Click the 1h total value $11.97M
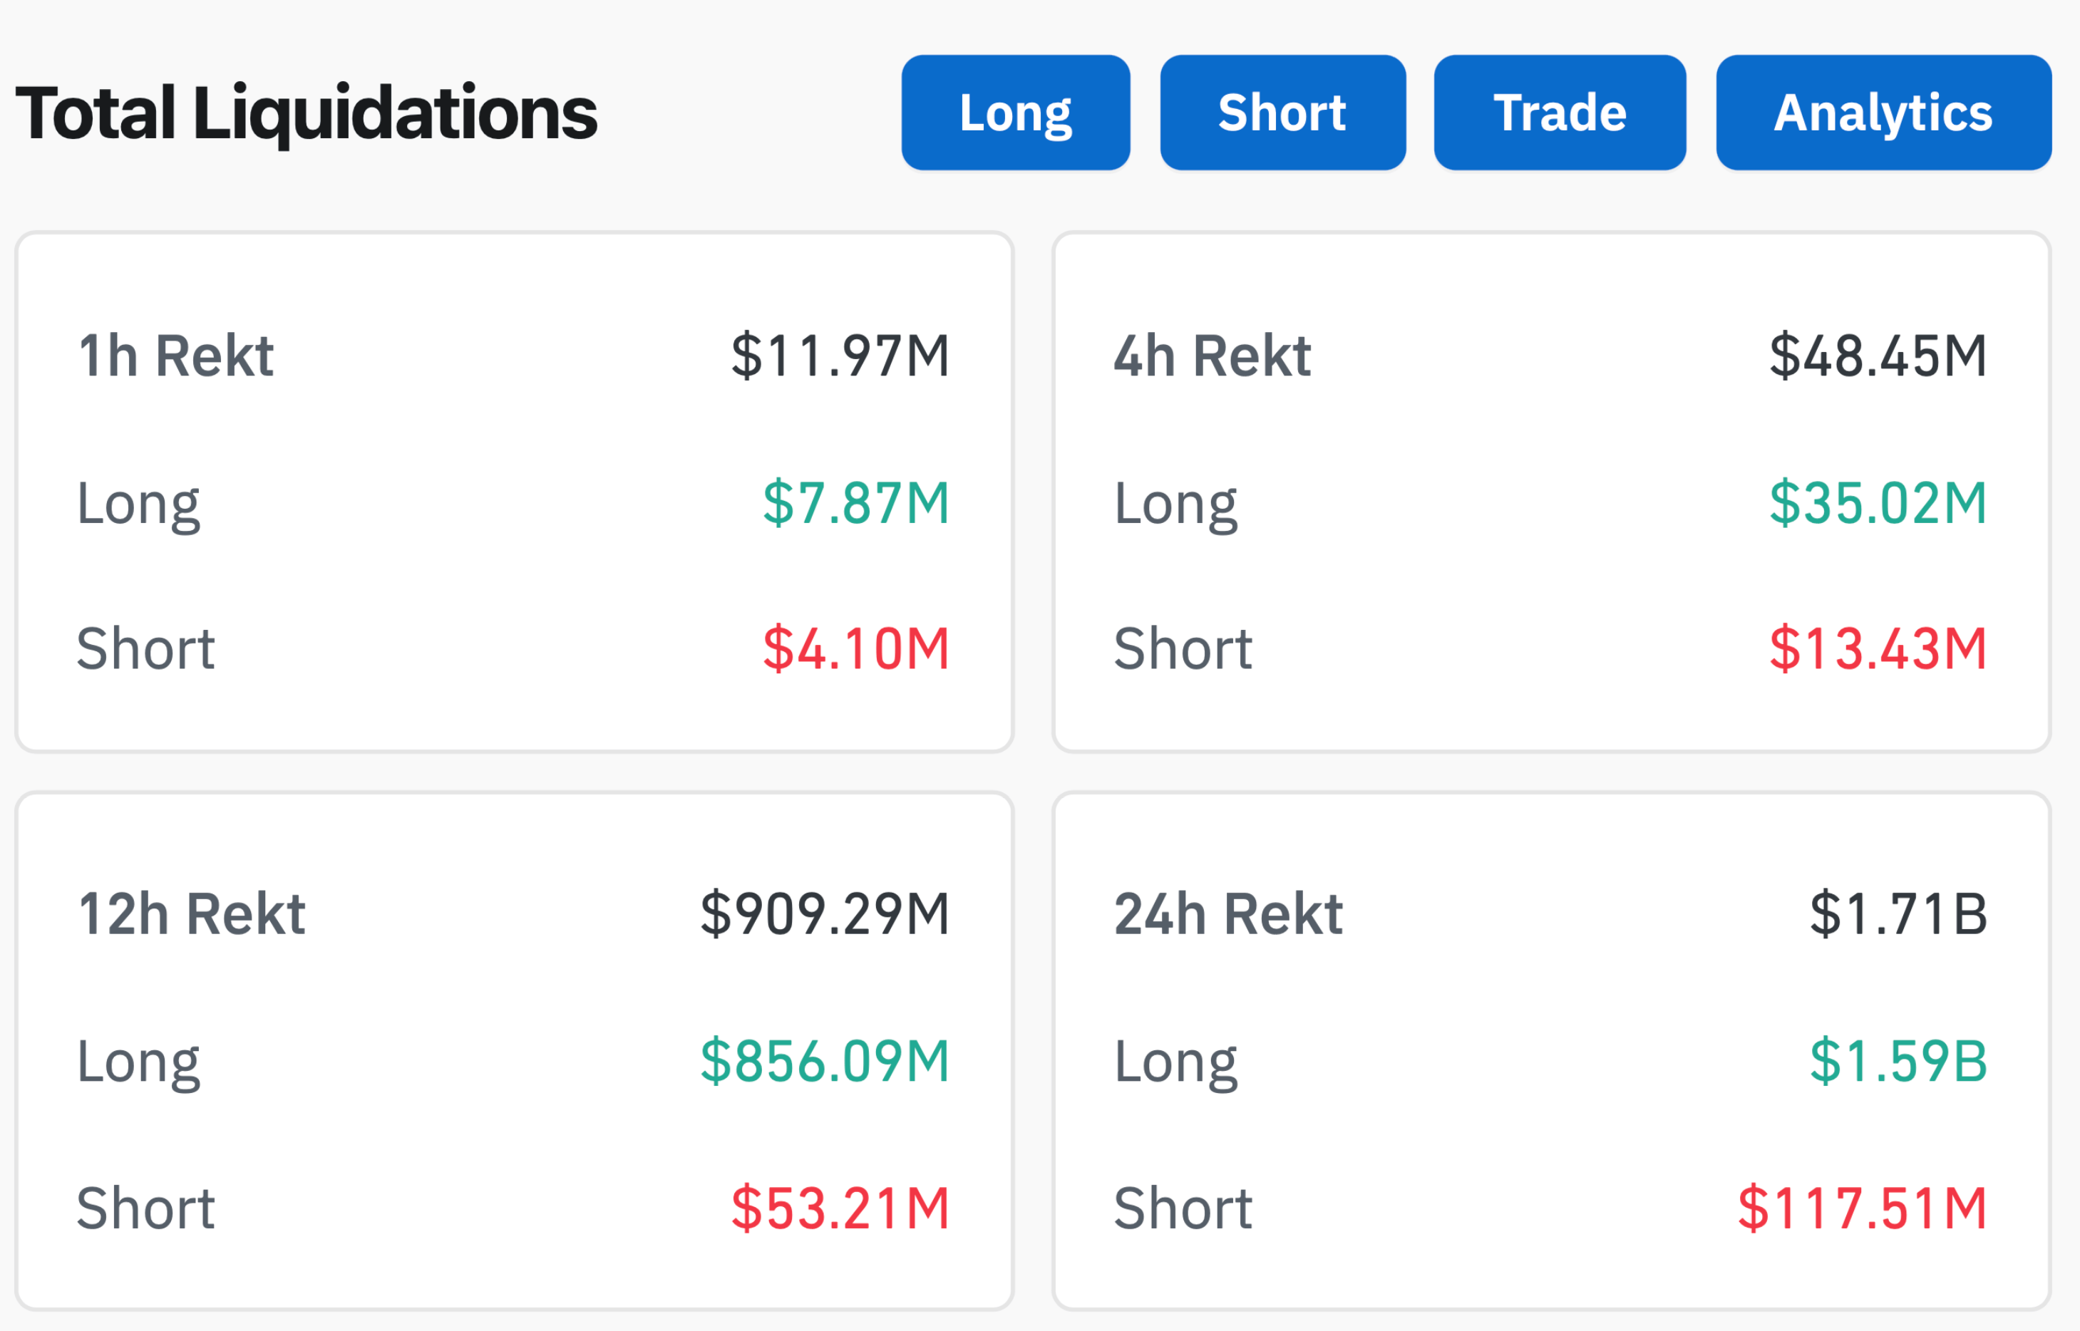2080x1331 pixels. point(840,356)
